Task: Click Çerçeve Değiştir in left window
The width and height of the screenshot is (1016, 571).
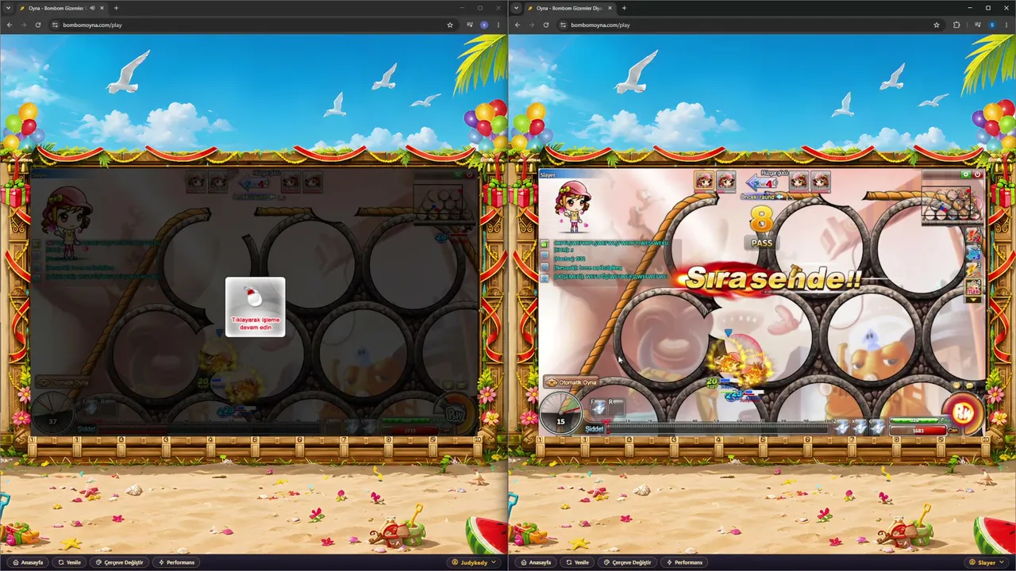Action: coord(120,562)
